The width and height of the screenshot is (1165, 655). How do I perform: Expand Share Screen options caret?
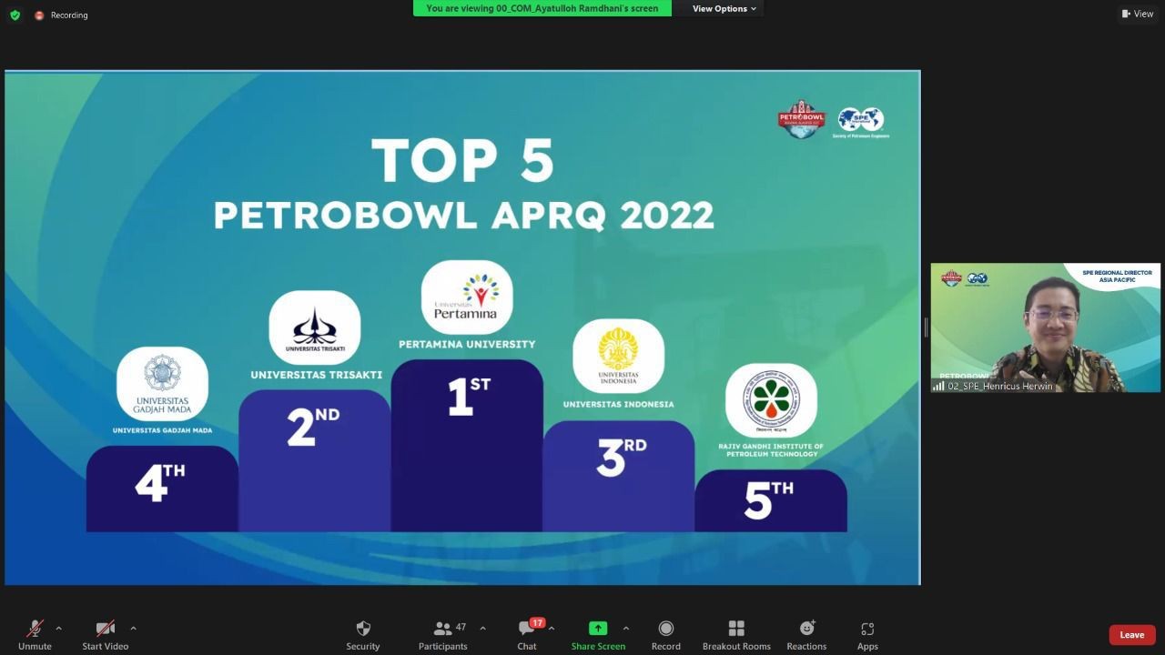click(x=625, y=628)
